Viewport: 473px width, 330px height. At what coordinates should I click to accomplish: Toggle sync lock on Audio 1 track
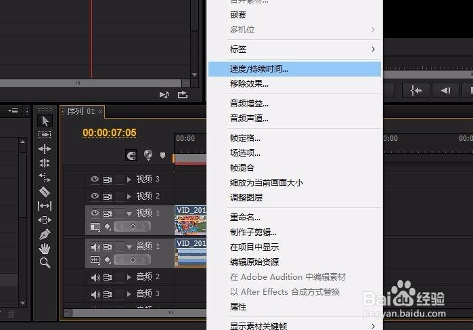coord(108,247)
